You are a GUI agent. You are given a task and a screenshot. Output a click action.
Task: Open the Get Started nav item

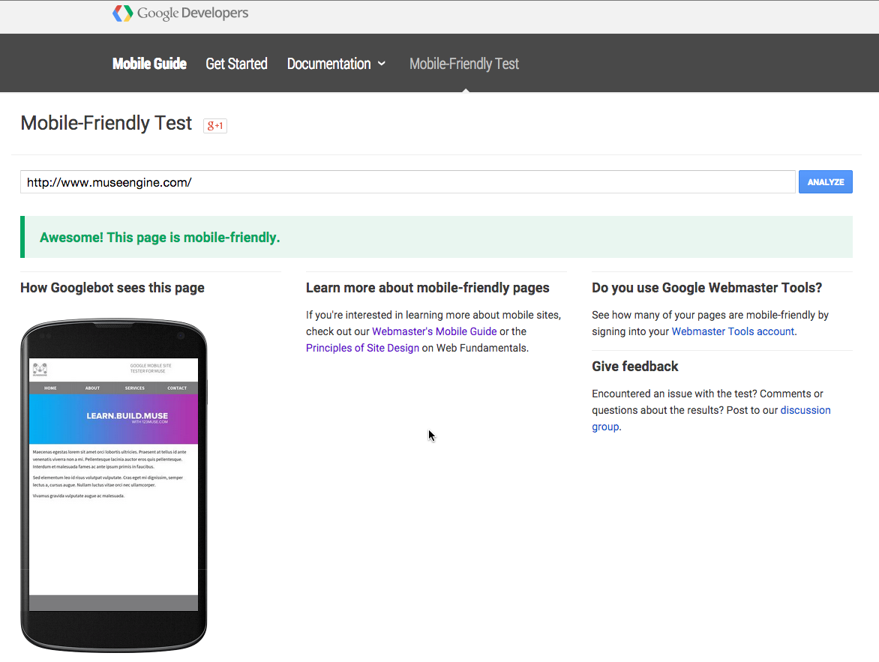[x=236, y=64]
